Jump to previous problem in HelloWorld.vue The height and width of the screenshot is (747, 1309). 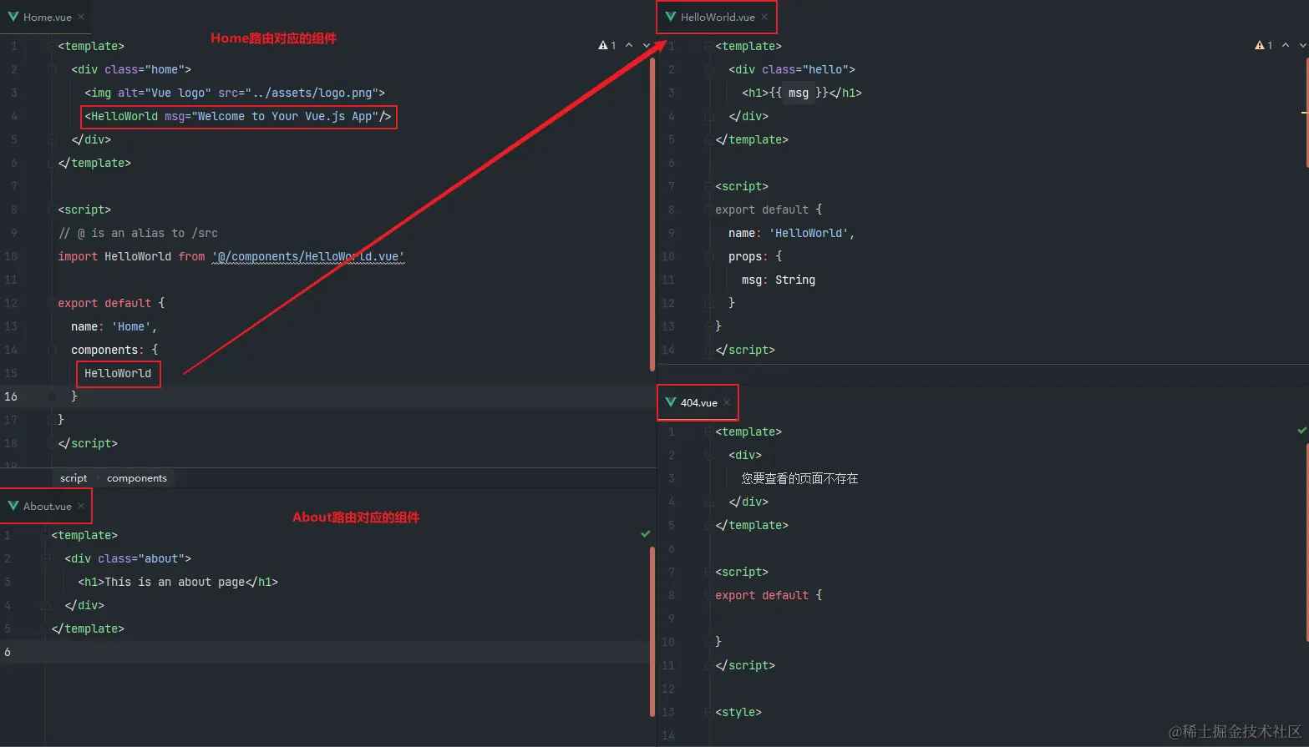1286,45
